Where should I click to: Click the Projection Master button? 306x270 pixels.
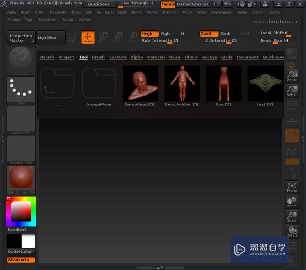21,38
